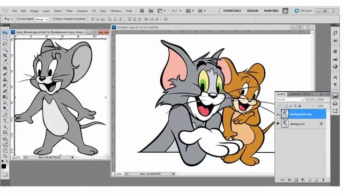Open the Screen Mode dropdown
Viewport: 343px width, 193px height.
point(202,11)
